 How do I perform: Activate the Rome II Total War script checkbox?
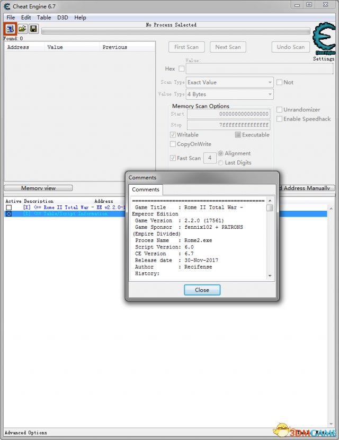click(x=9, y=208)
